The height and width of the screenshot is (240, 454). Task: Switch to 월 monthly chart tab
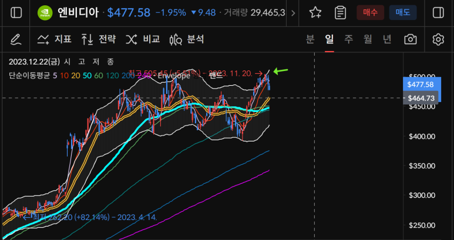(x=368, y=39)
